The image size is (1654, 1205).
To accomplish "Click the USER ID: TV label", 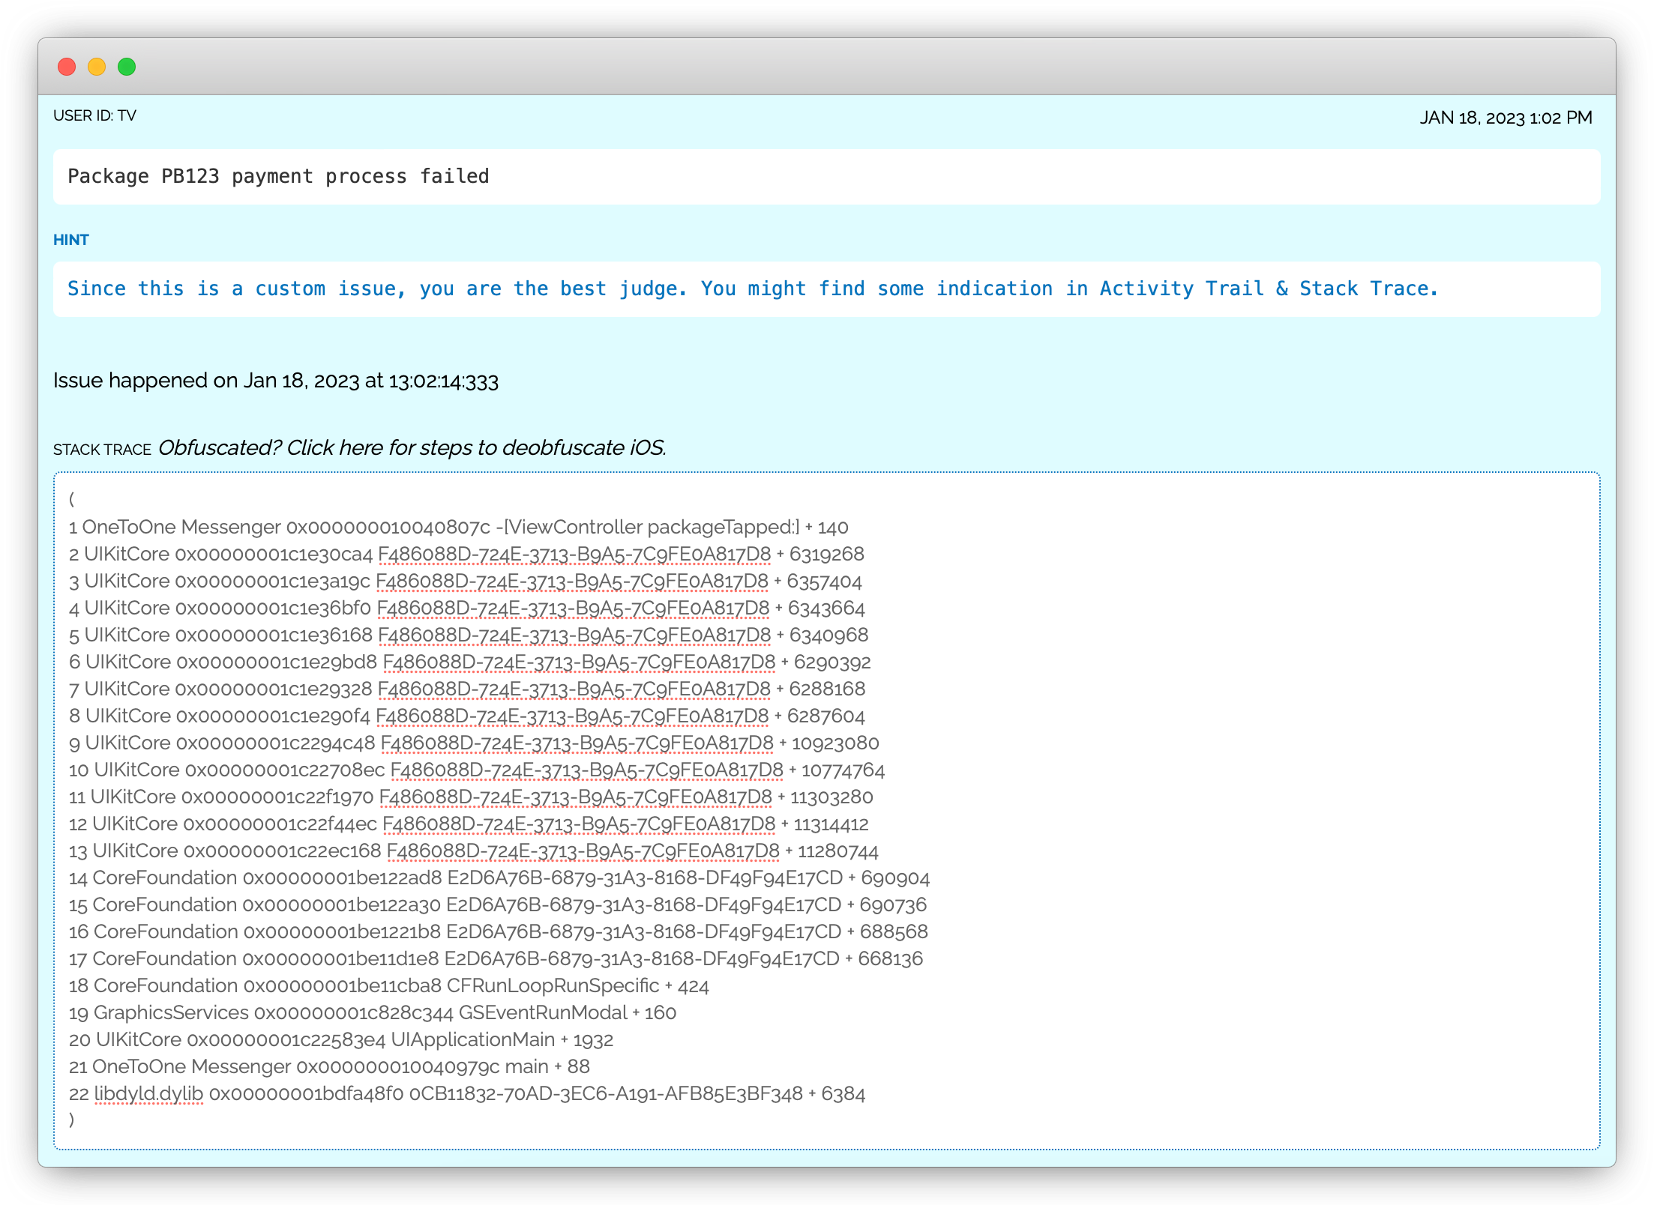I will click(x=94, y=116).
